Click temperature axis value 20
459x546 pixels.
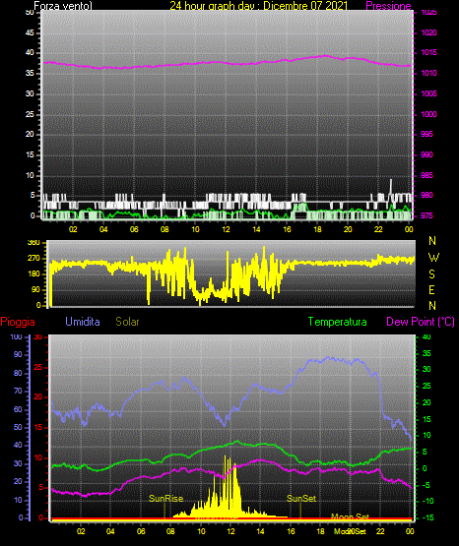pos(426,402)
